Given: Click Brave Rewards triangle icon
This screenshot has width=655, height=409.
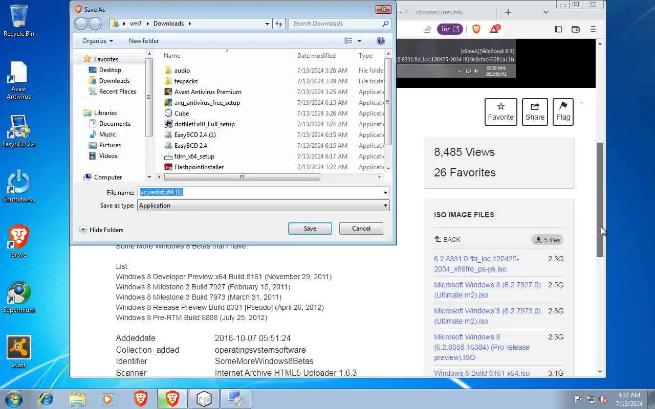Looking at the screenshot, I should pos(494,29).
